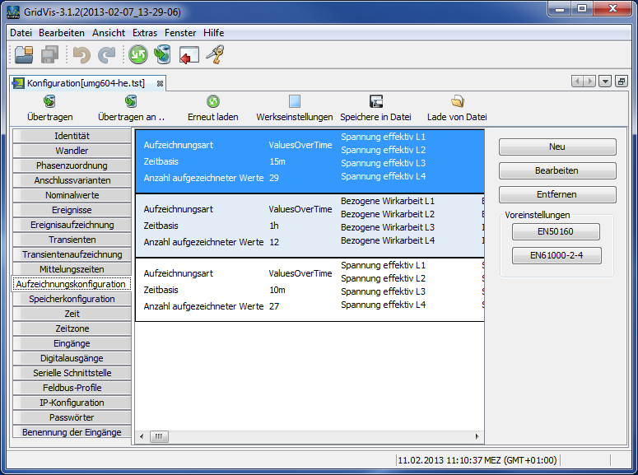The height and width of the screenshot is (475, 638).
Task: Open the Speicherkonfiguration section
Action: pos(72,299)
